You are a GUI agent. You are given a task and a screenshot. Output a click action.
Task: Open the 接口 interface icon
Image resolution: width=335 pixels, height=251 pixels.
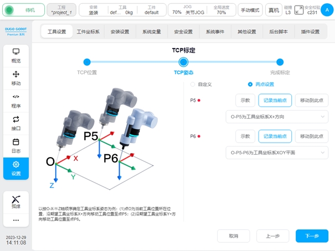(x=16, y=123)
